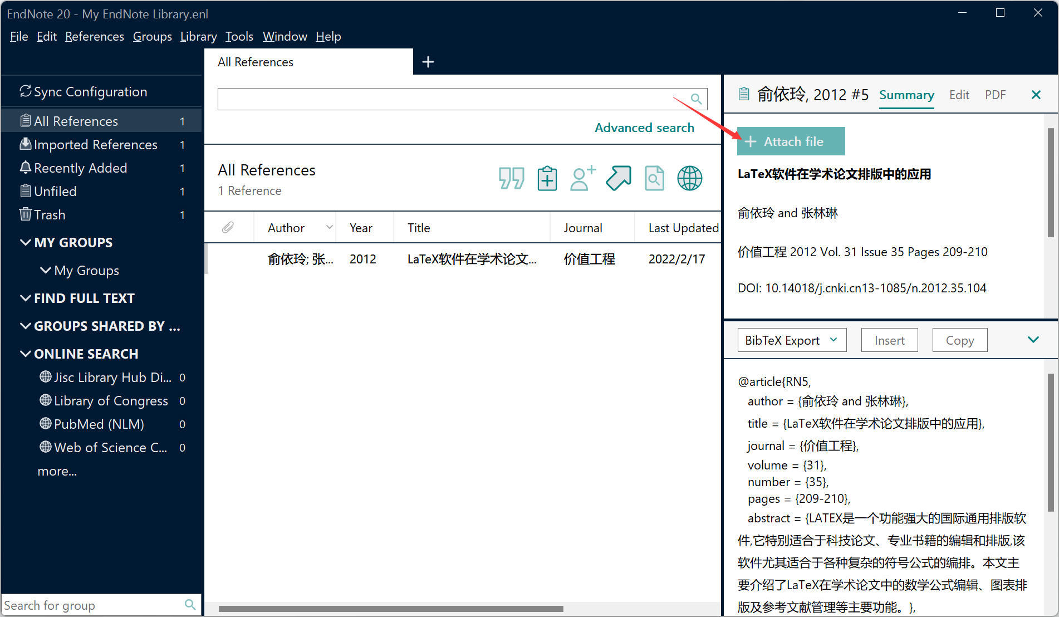1059x617 pixels.
Task: Switch to the Summary tab
Action: pyautogui.click(x=906, y=95)
